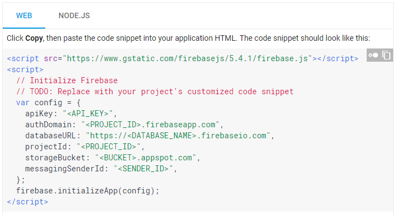The height and width of the screenshot is (216, 397).
Task: Click the apiKey "<API_KEY>" line
Action: coord(71,114)
